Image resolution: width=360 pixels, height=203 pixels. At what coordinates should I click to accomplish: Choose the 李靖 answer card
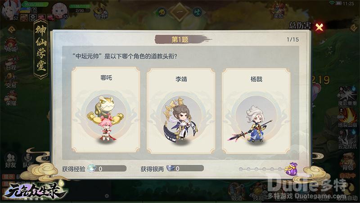point(181,111)
